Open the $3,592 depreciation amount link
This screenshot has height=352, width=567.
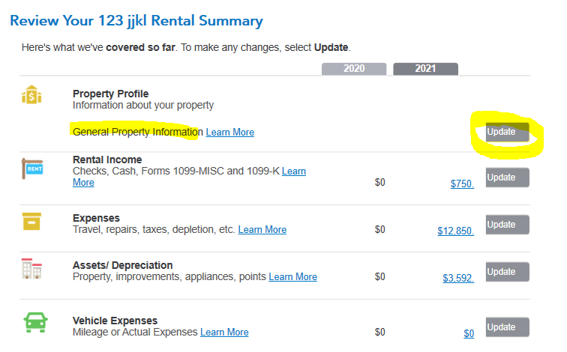coord(458,278)
